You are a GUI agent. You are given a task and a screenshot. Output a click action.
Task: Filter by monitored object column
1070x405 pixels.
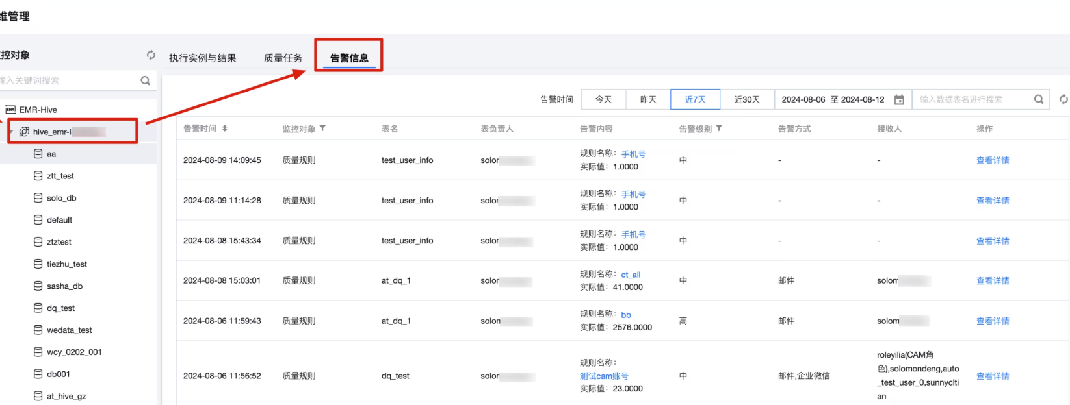coord(322,129)
